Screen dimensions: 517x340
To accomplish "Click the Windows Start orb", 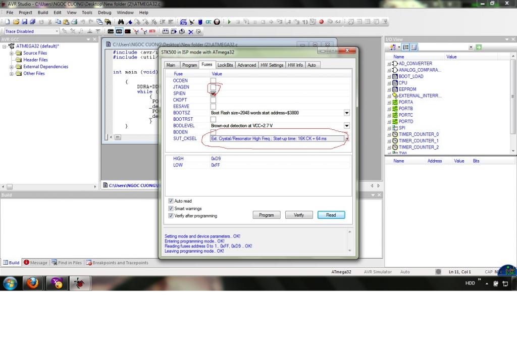I will coord(10,283).
